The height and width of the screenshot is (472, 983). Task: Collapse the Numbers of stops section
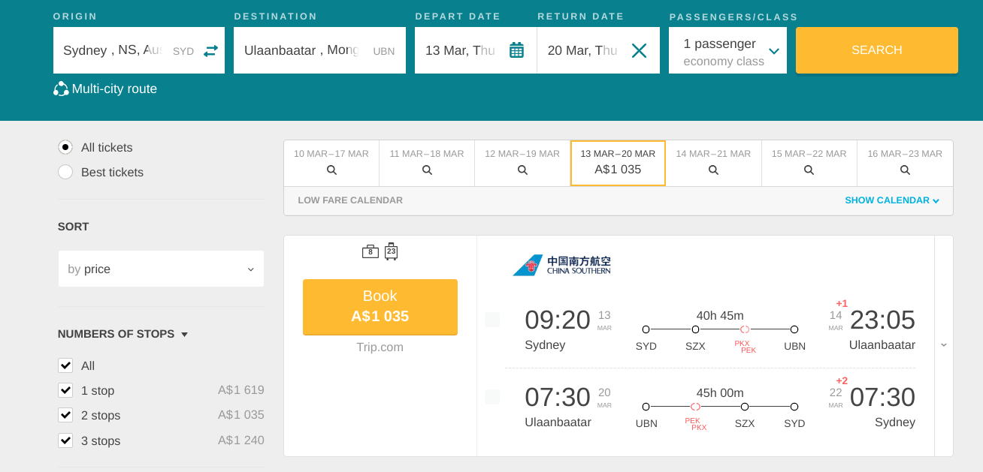123,334
